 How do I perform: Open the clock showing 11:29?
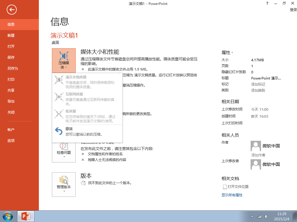coord(282,216)
